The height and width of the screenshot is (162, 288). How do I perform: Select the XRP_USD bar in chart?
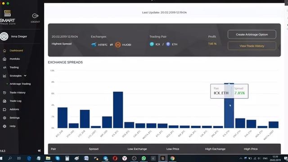click(x=107, y=122)
